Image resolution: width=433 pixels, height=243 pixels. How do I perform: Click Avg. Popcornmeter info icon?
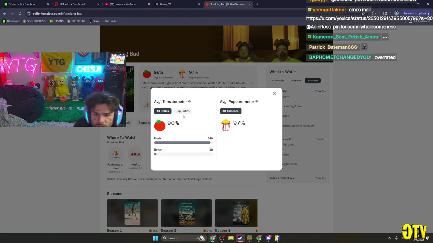click(257, 101)
